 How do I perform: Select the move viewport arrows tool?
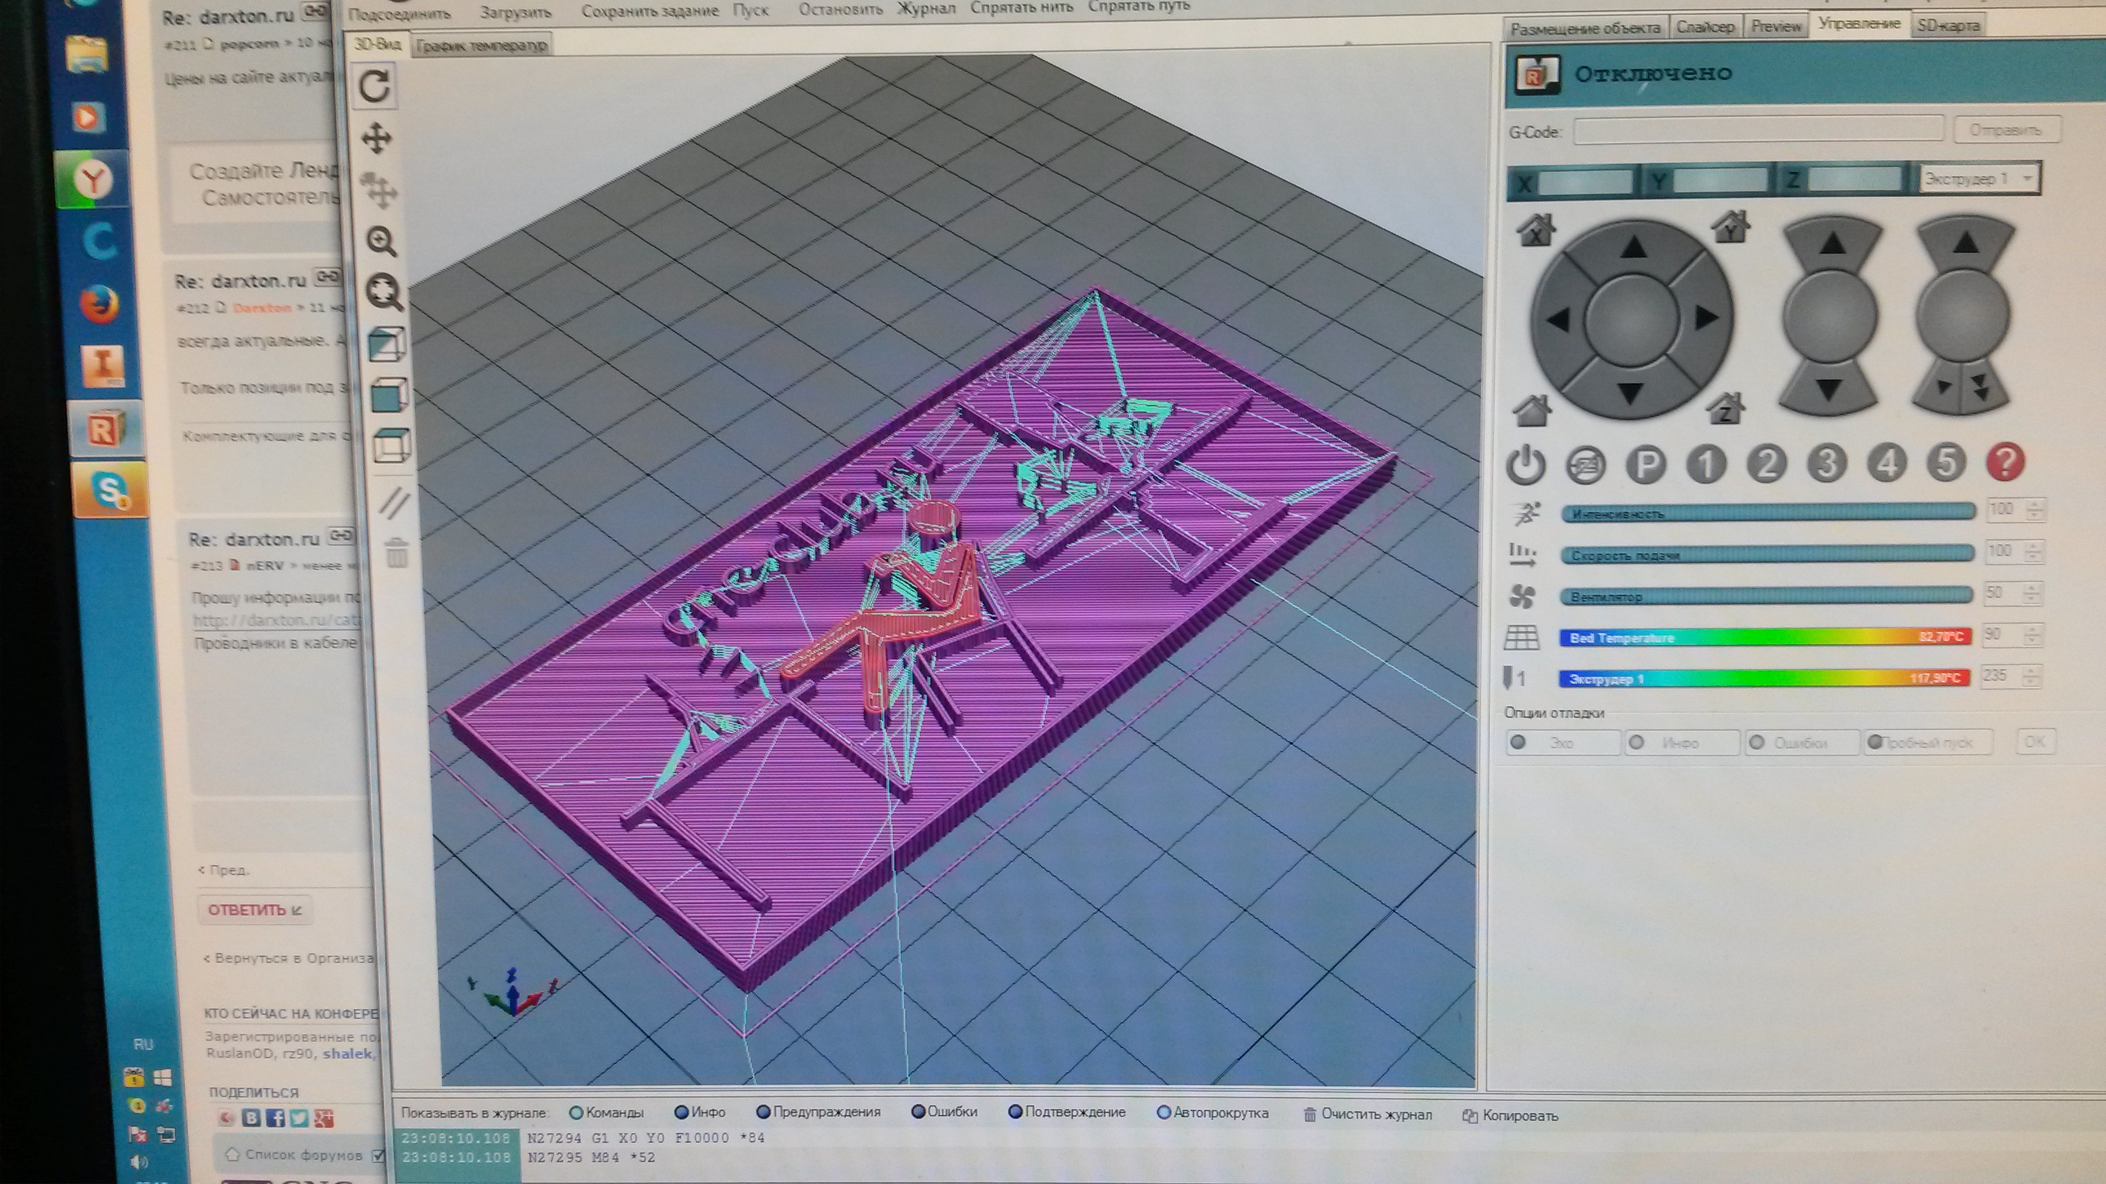tap(377, 138)
